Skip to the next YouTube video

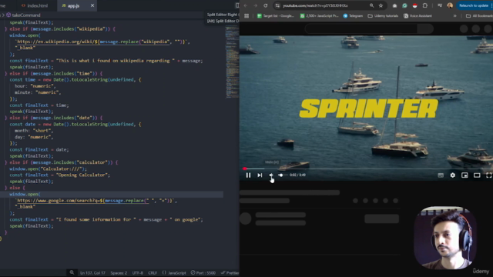pos(260,175)
